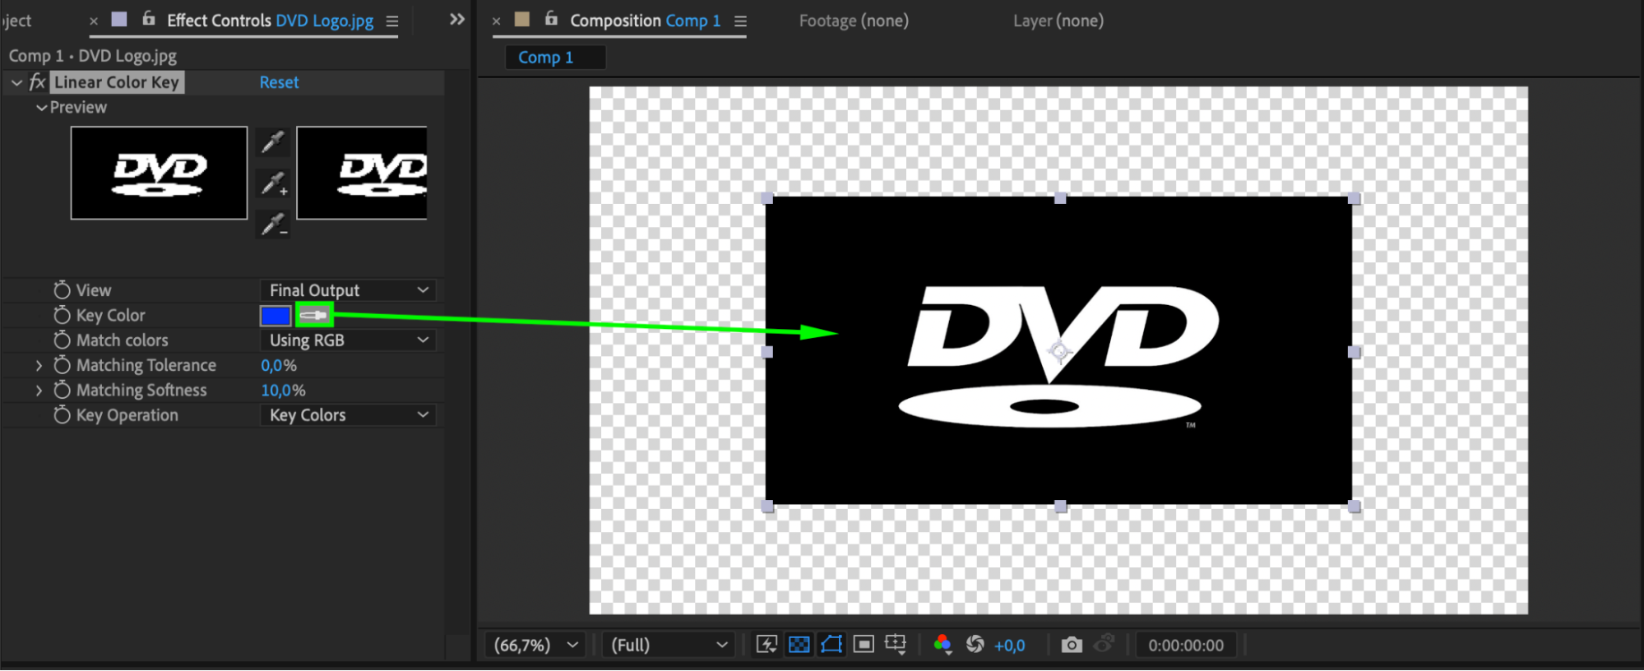Select the Linear Color Key effect name
Screen dimensions: 1644x671
tap(117, 82)
